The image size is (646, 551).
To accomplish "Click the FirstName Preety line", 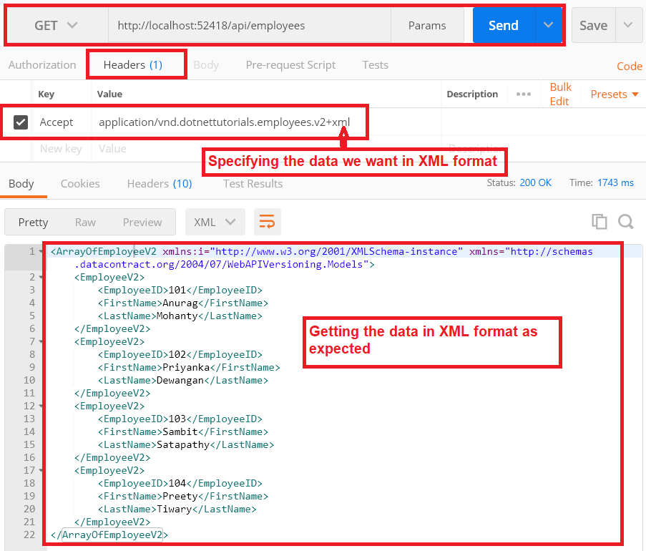I will click(x=183, y=496).
